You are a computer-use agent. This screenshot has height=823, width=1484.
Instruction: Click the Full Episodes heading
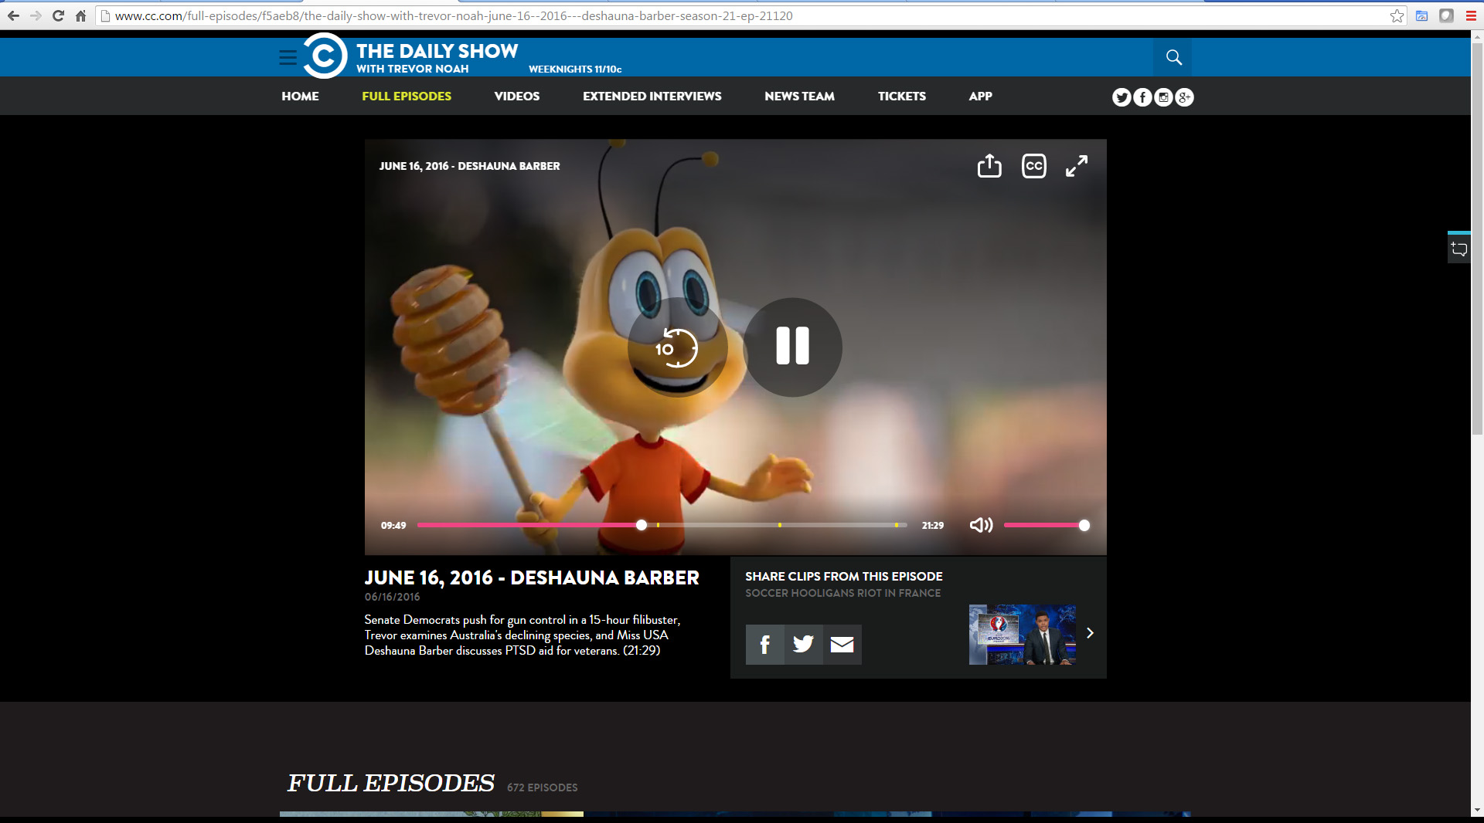[x=391, y=783]
